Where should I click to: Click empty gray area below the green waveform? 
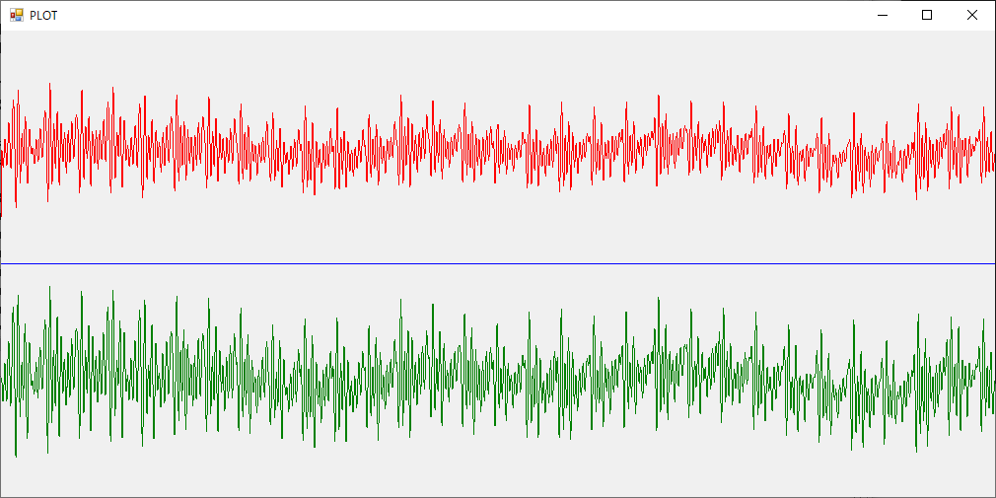498,478
